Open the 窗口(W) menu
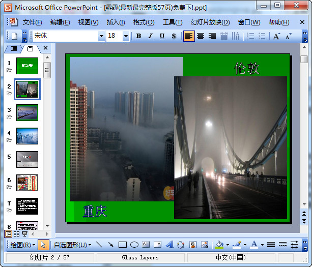Image resolution: width=312 pixels, height=267 pixels. coord(249,22)
